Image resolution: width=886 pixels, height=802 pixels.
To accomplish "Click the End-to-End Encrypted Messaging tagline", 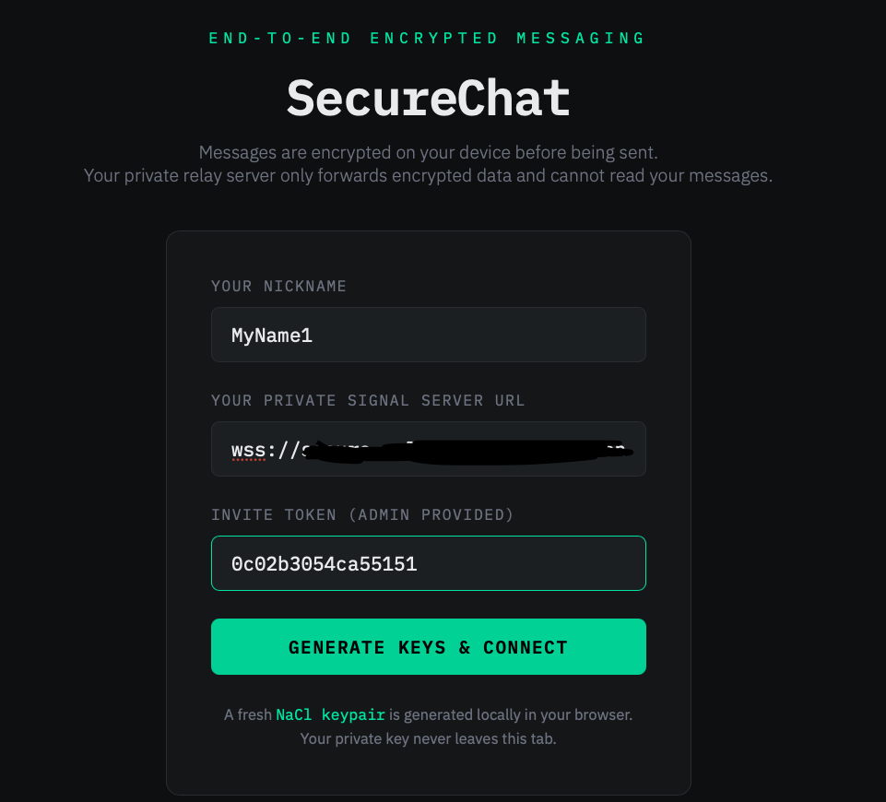I will coord(428,38).
